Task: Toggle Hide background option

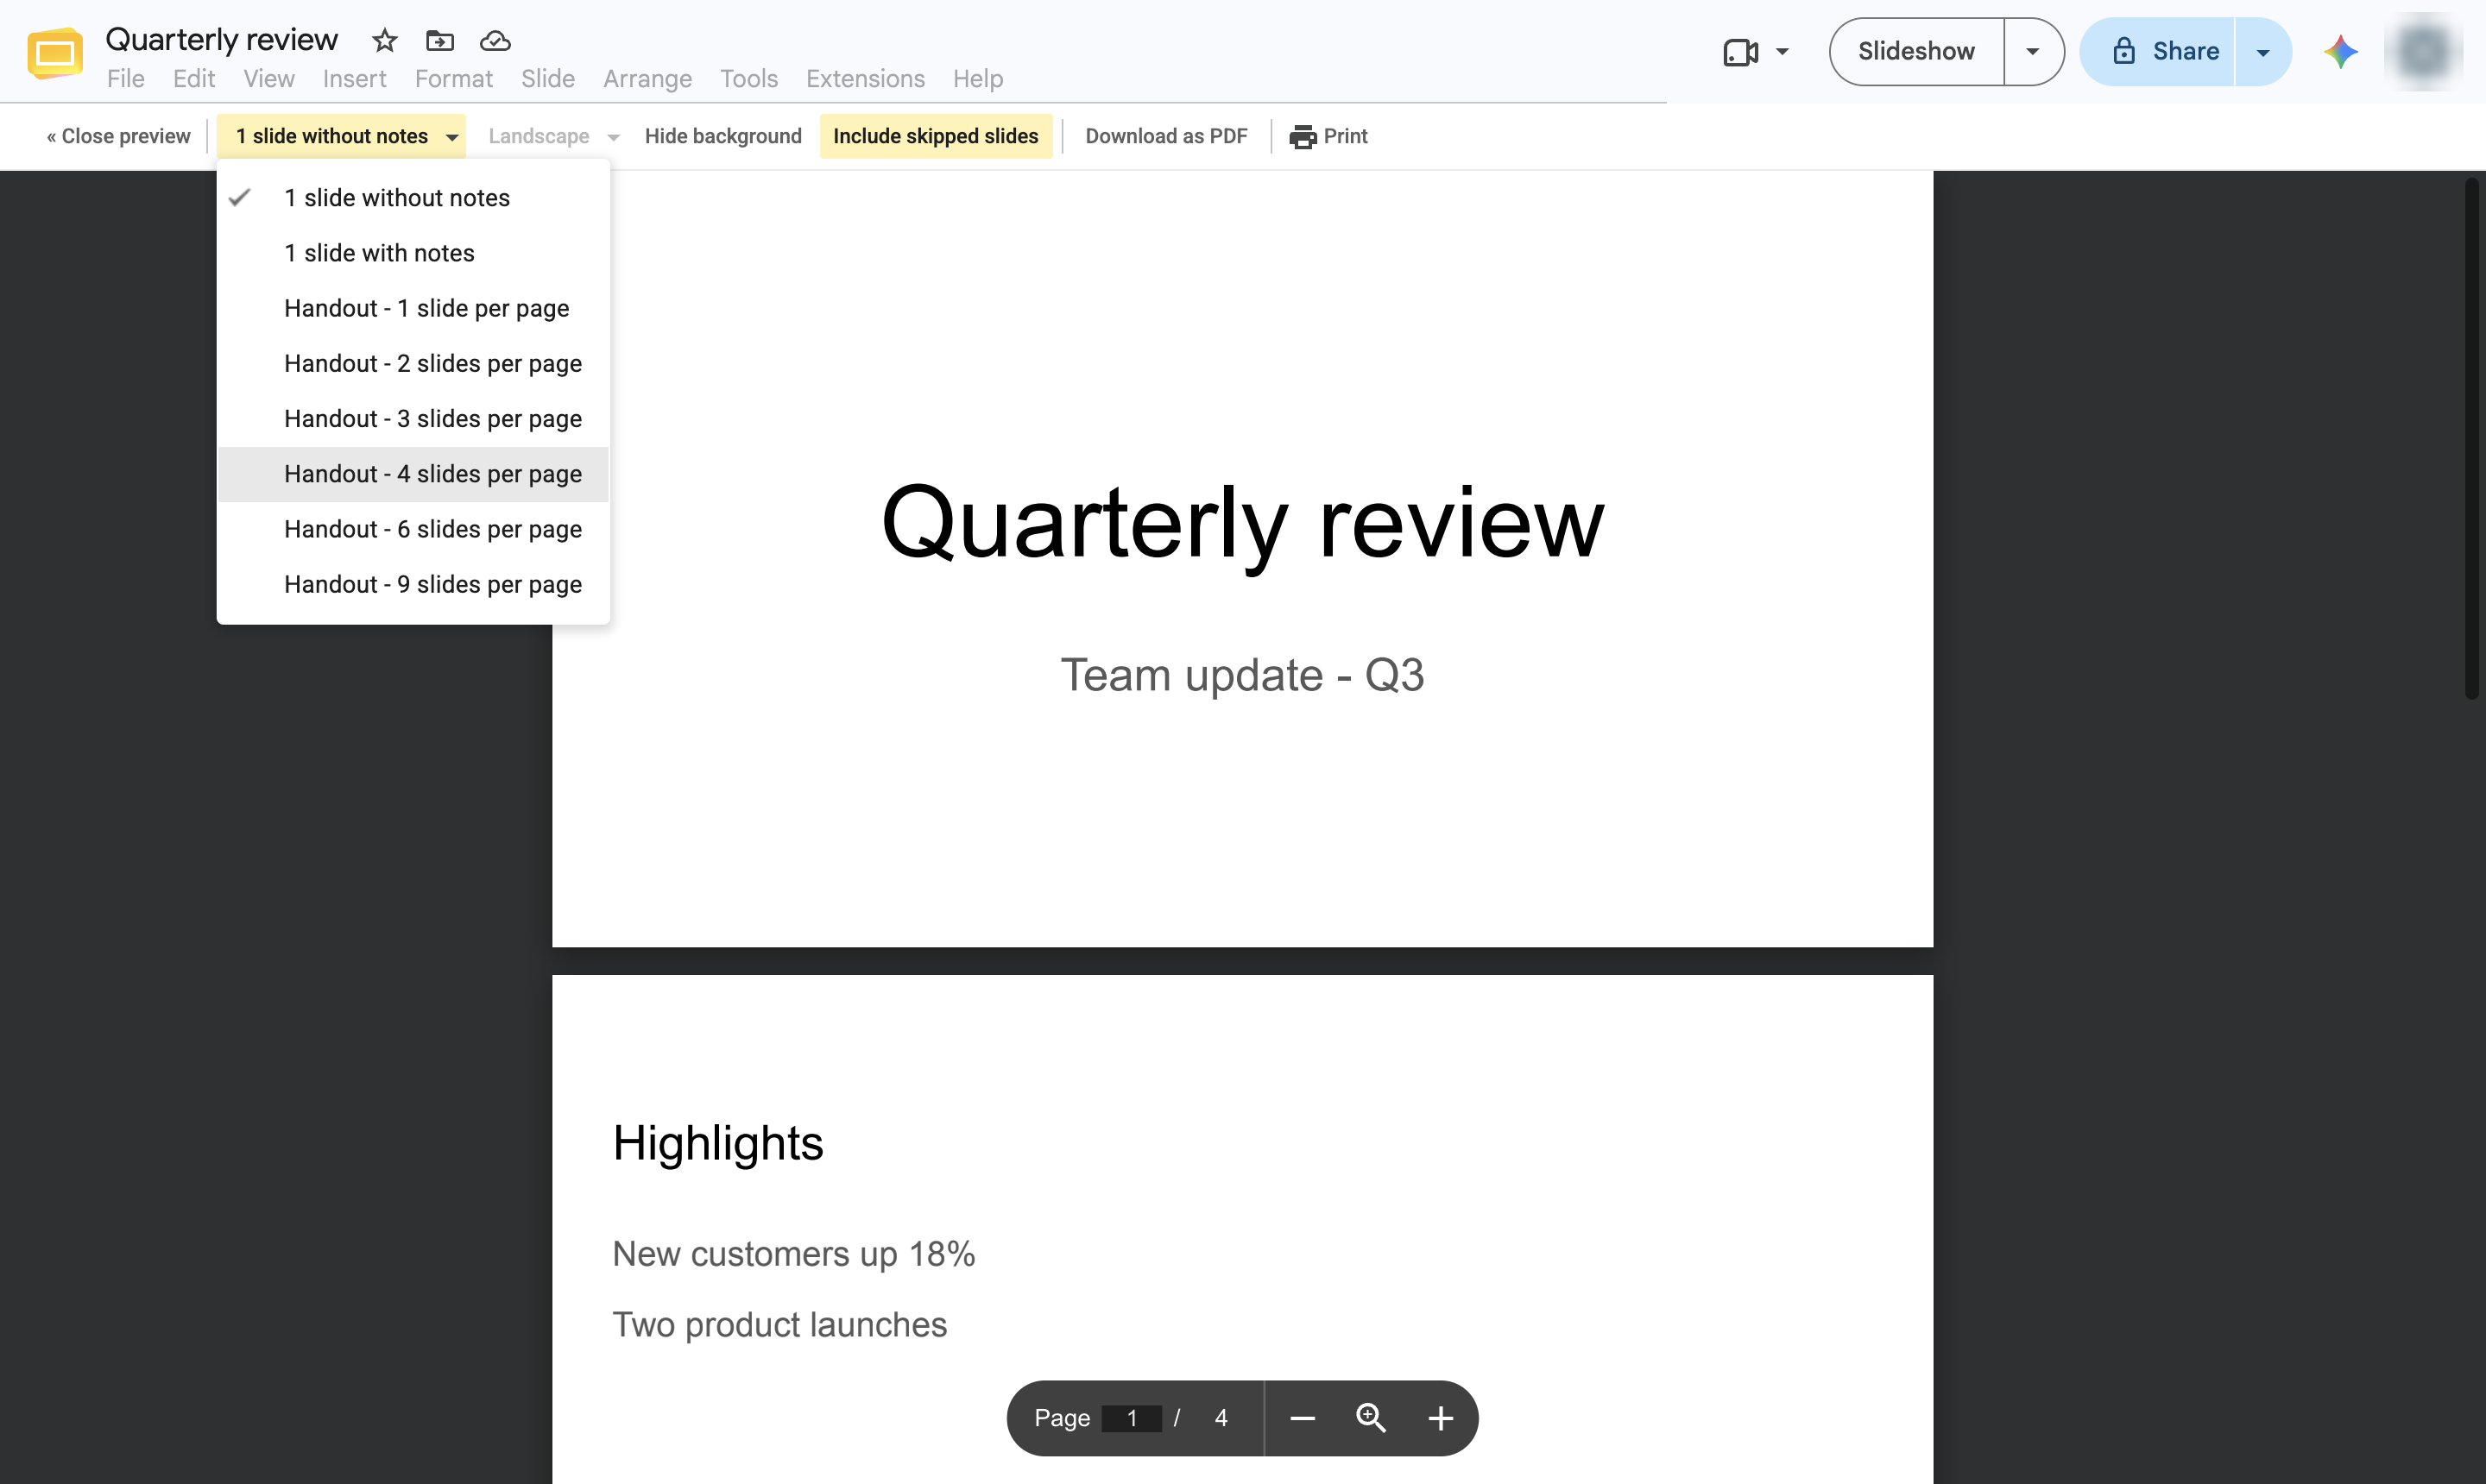Action: pos(722,136)
